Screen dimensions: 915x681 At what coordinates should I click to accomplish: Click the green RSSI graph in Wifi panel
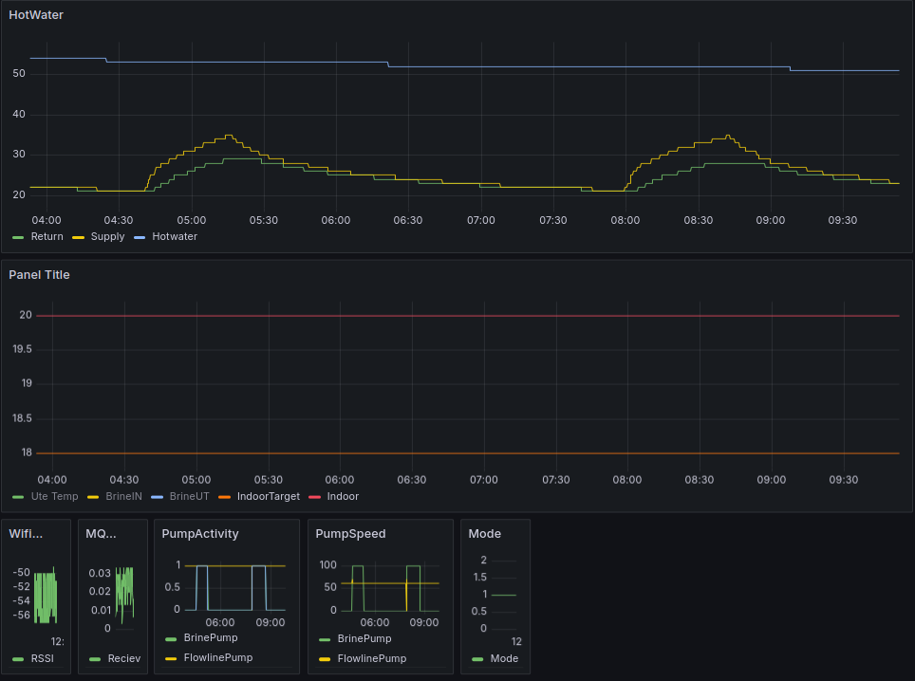pyautogui.click(x=46, y=596)
